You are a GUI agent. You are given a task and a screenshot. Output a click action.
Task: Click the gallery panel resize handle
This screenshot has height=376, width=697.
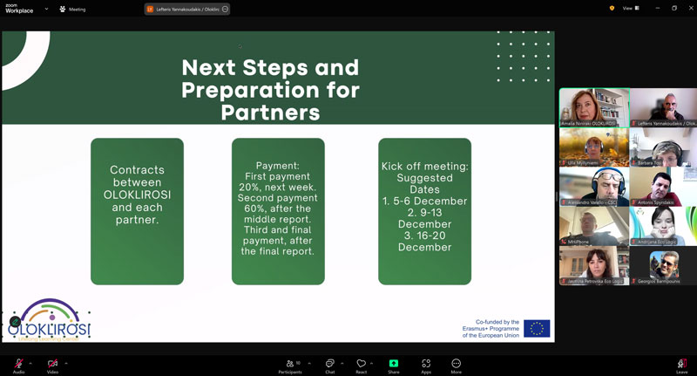tap(557, 197)
